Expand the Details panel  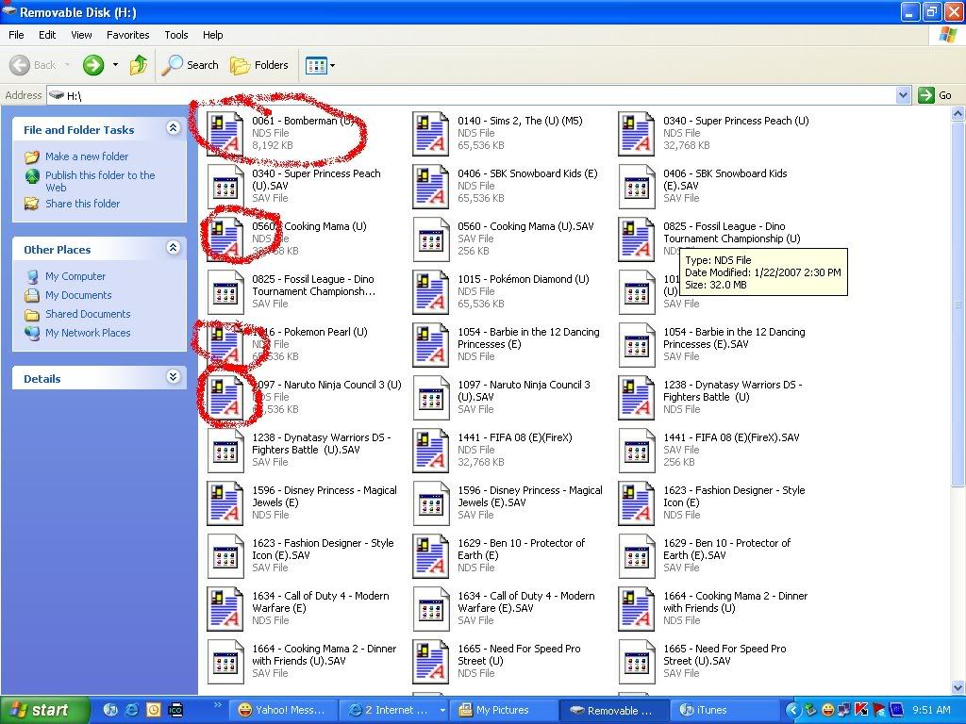coord(174,377)
